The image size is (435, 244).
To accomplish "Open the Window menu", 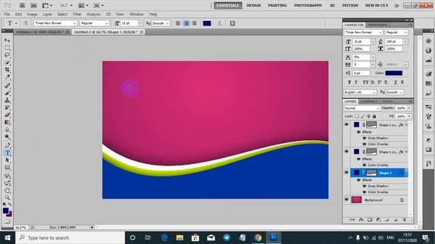I will (137, 14).
